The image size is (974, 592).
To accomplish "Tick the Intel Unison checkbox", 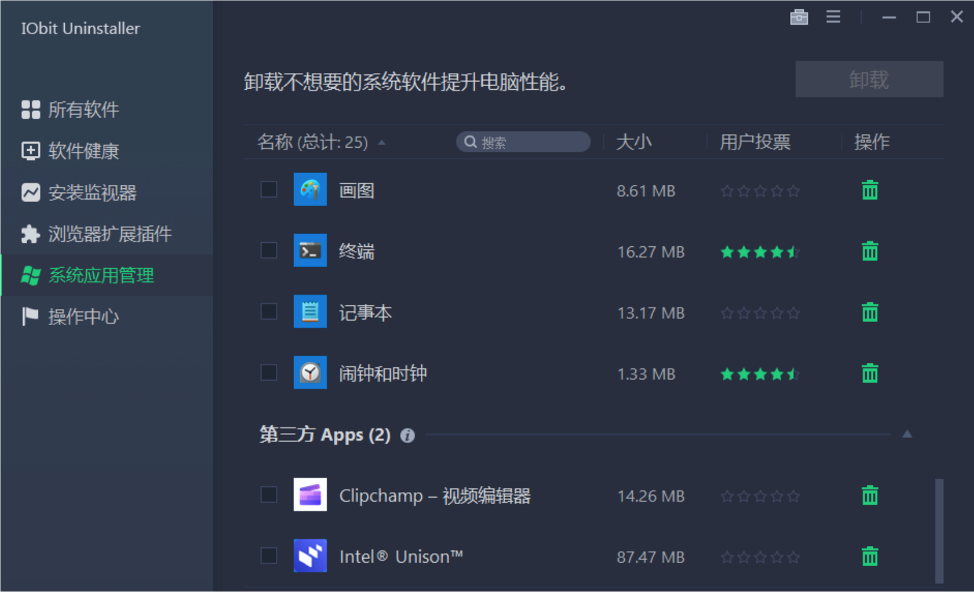I will click(x=269, y=555).
